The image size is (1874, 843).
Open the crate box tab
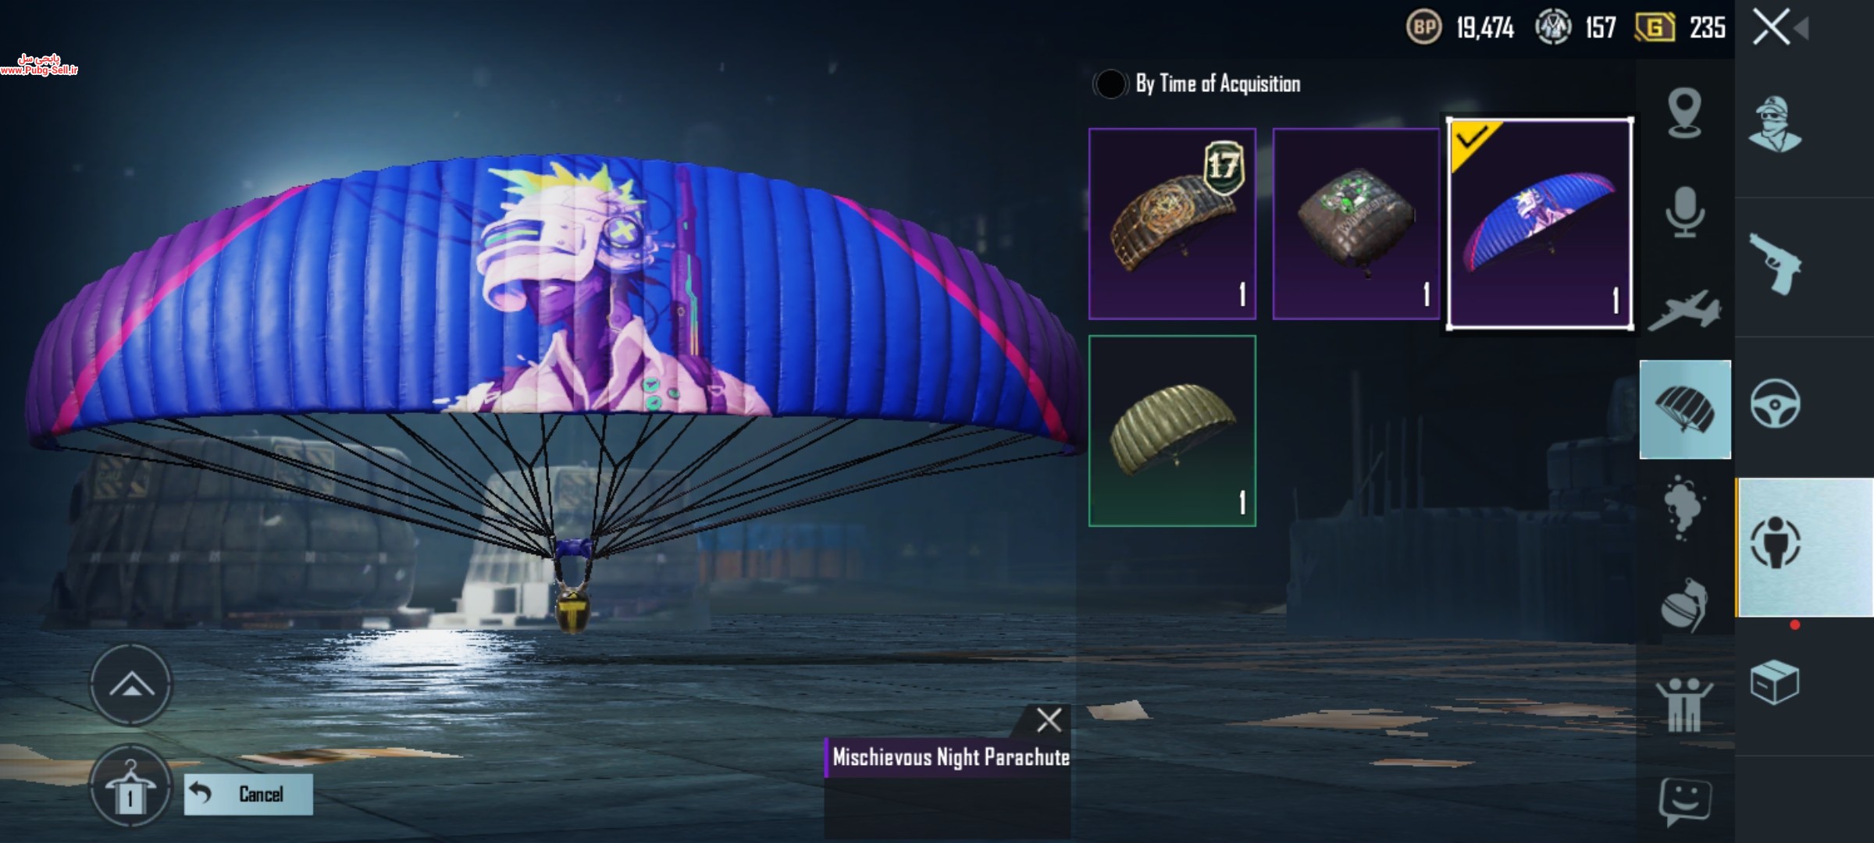(1774, 682)
